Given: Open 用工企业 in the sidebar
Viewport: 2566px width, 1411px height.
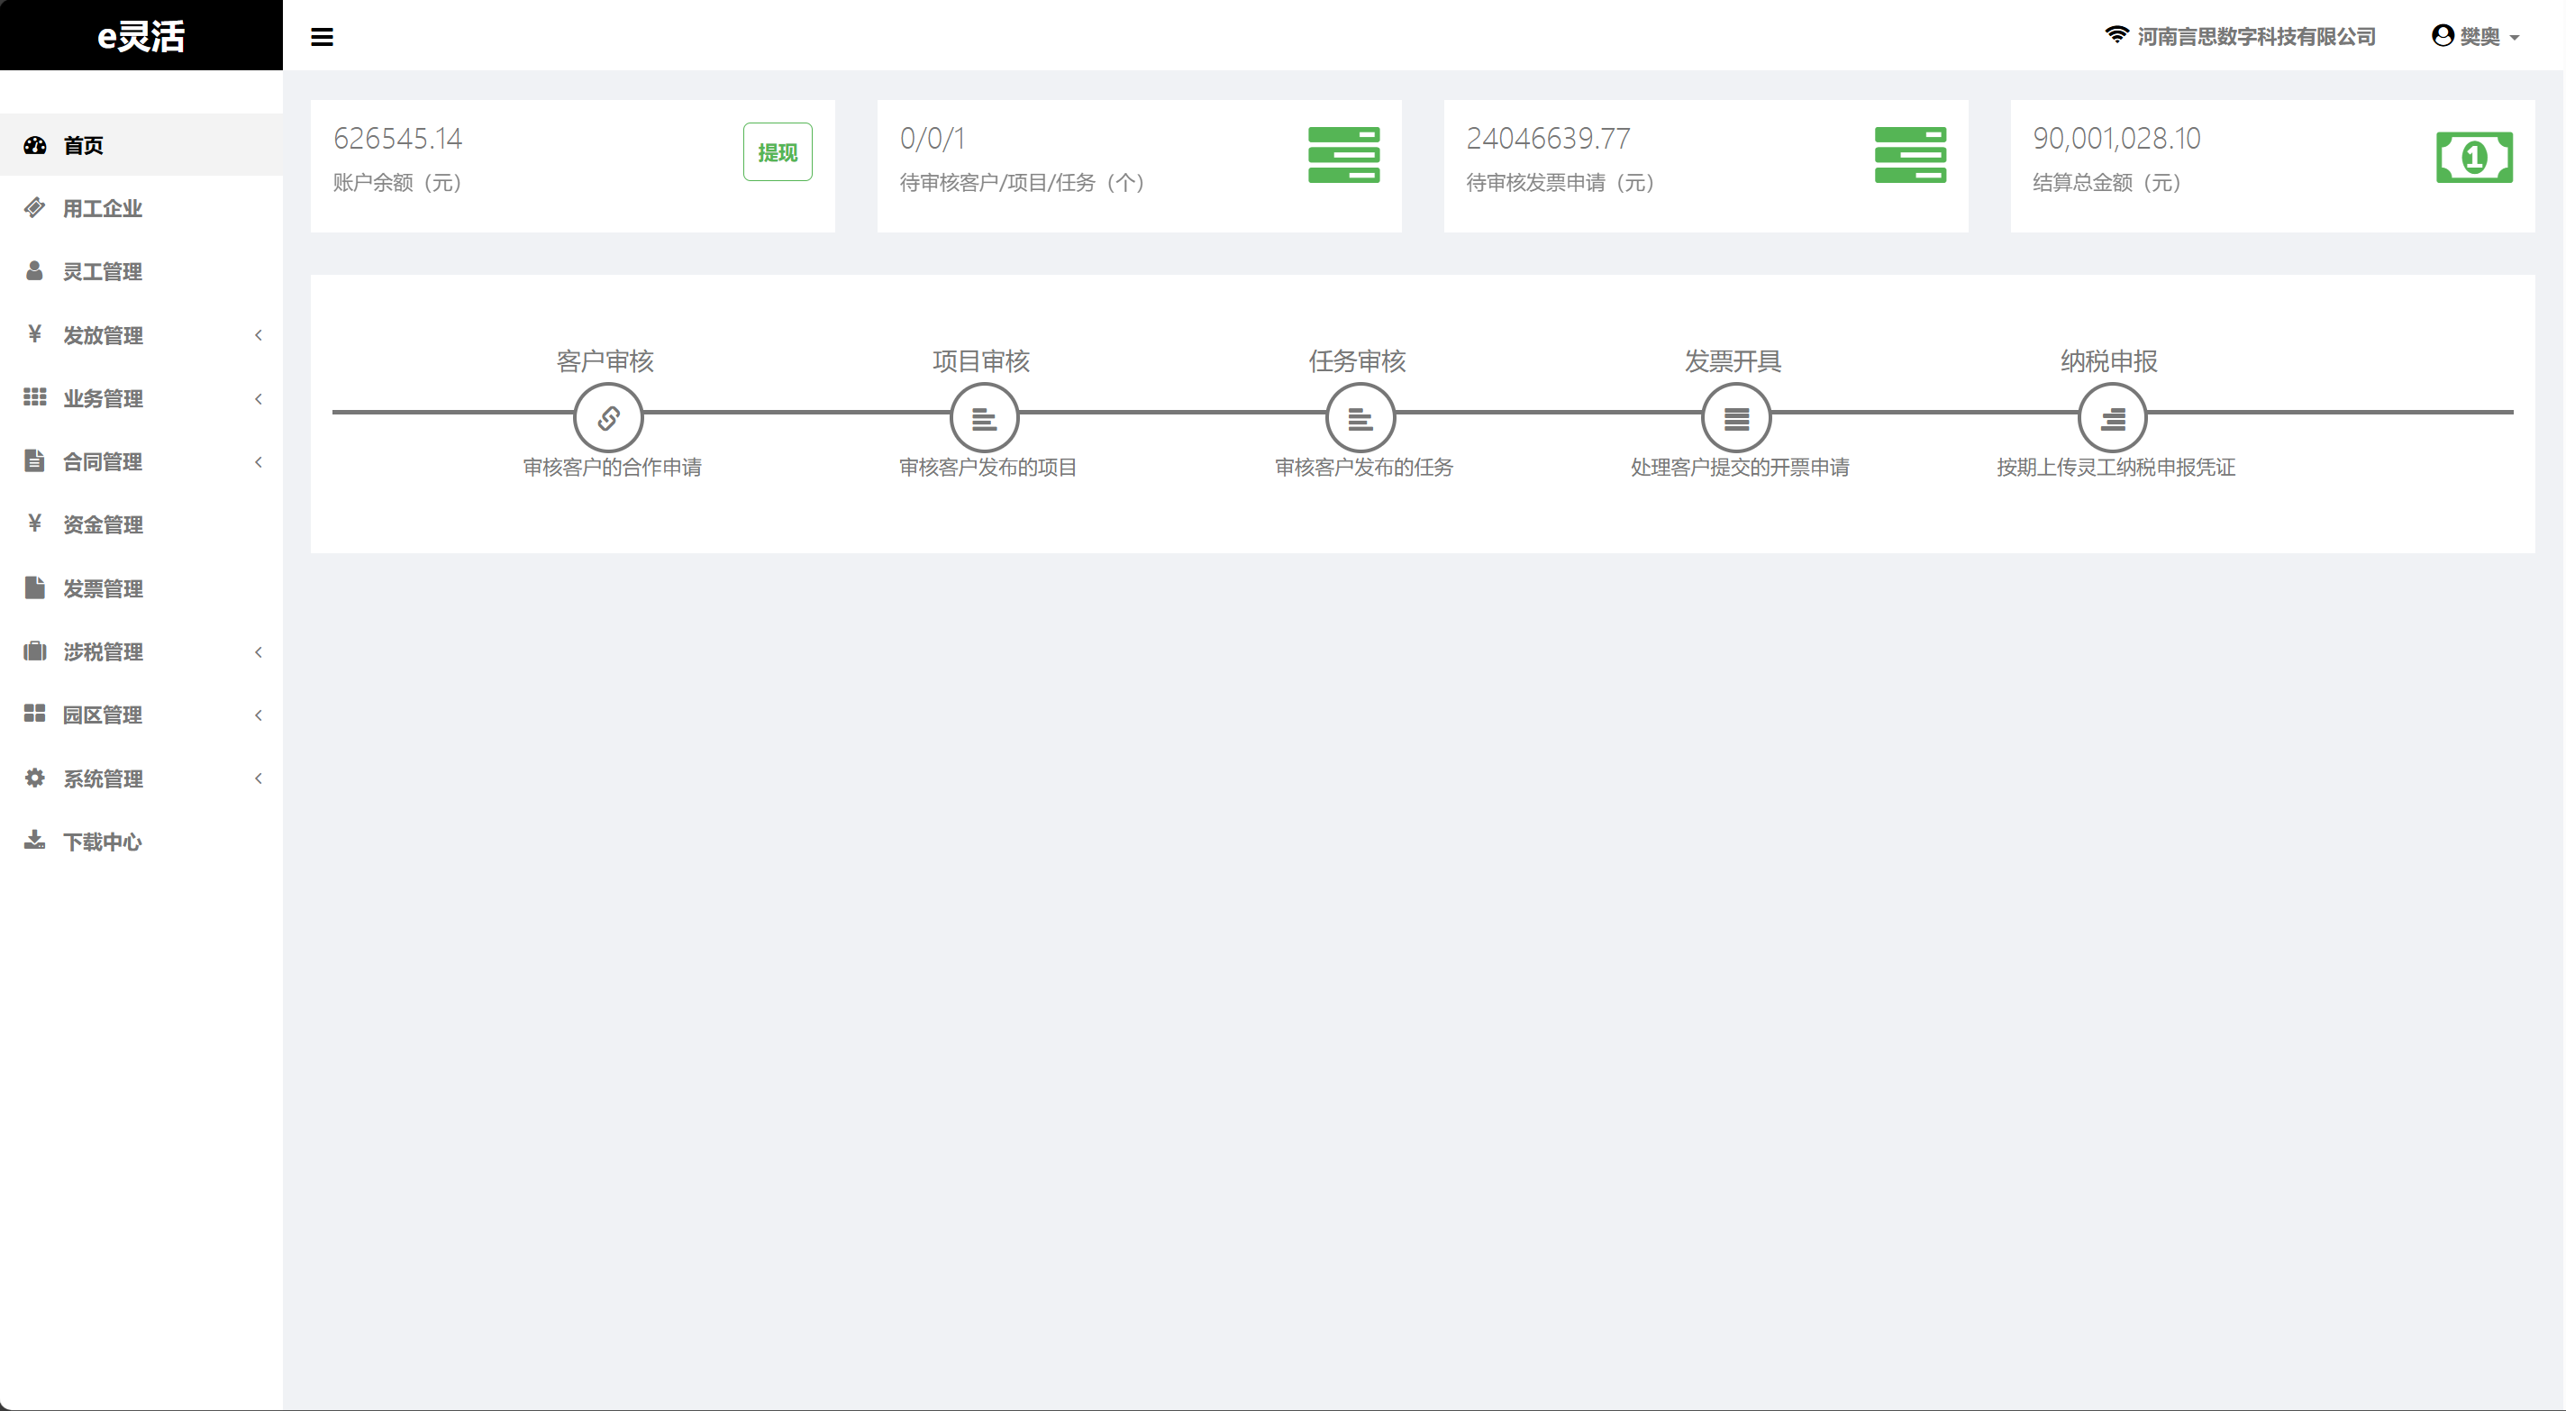Looking at the screenshot, I should point(103,208).
